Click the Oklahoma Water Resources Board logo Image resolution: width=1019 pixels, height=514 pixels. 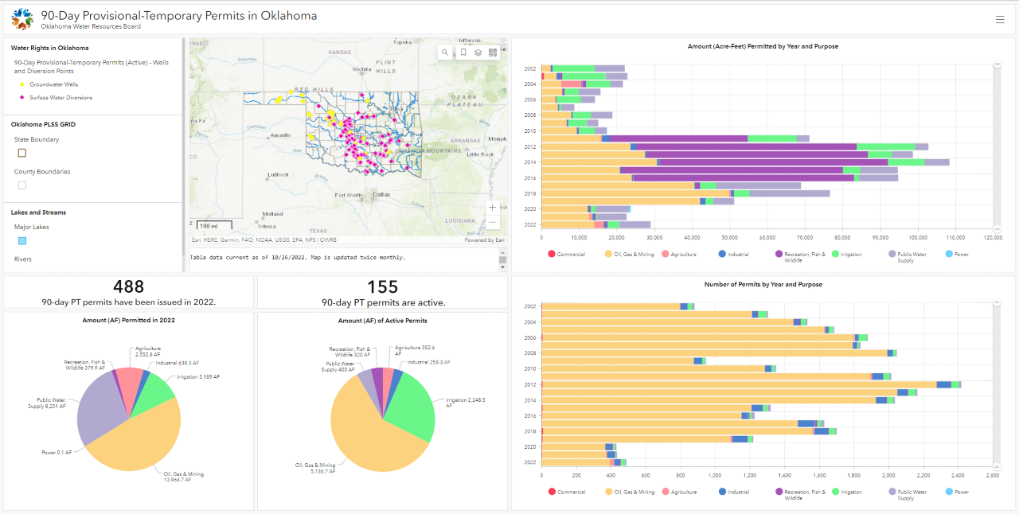coord(22,18)
